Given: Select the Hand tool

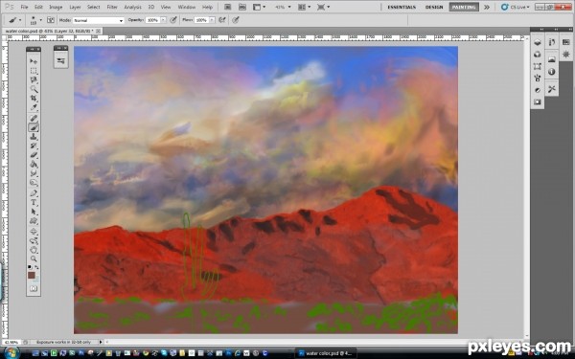Looking at the screenshot, I should (34, 250).
